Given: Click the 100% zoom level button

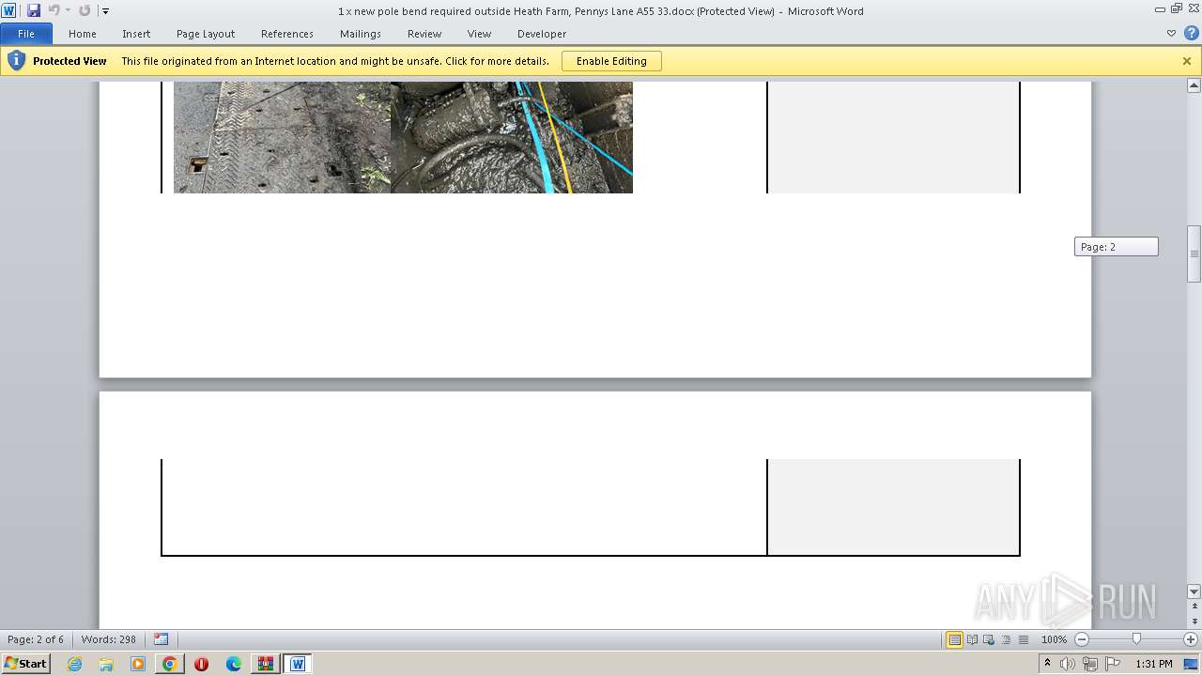Looking at the screenshot, I should point(1054,639).
